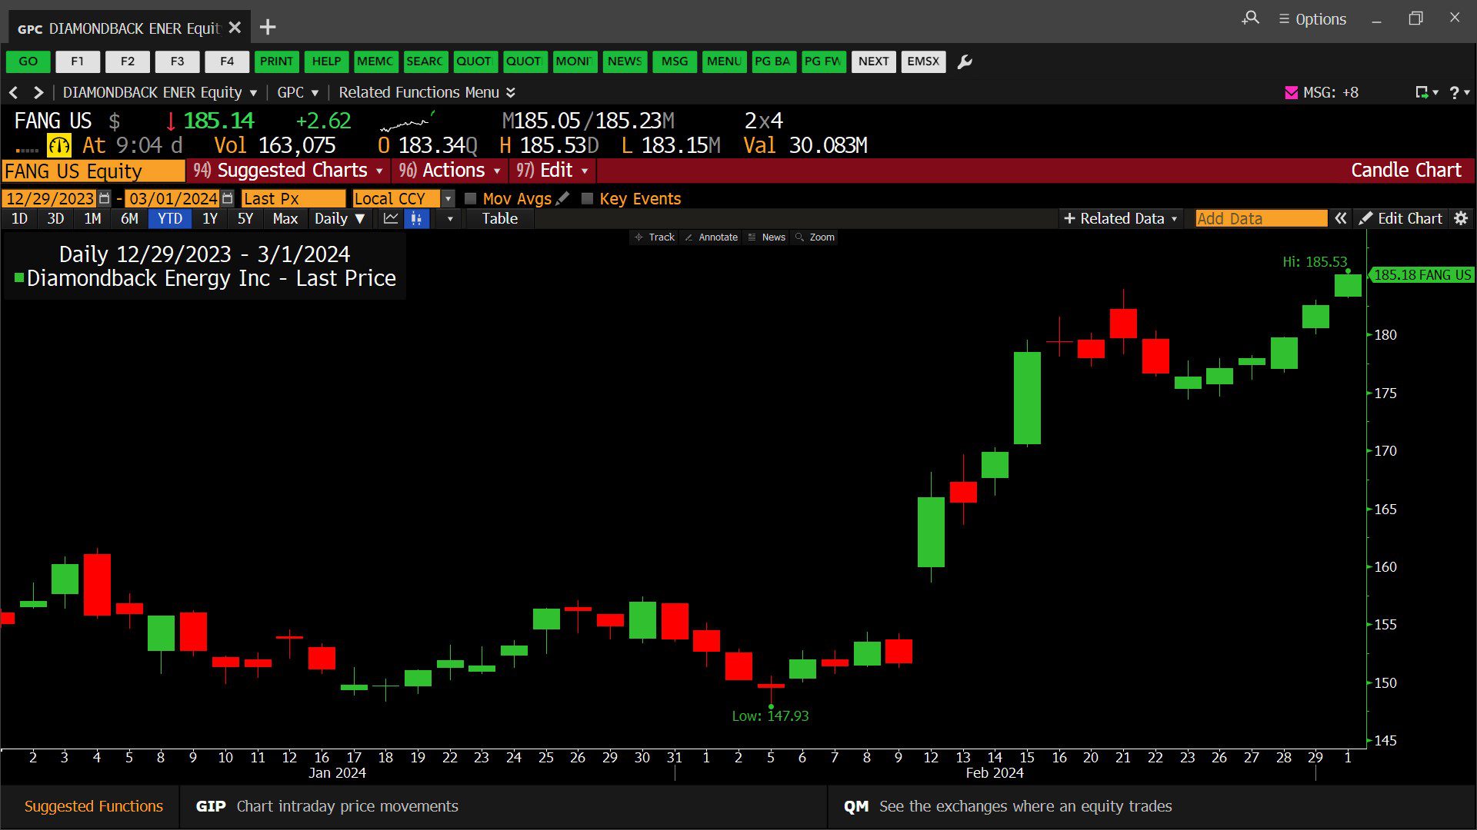Click the export window icon
Viewport: 1477px width, 830px height.
click(x=1426, y=93)
